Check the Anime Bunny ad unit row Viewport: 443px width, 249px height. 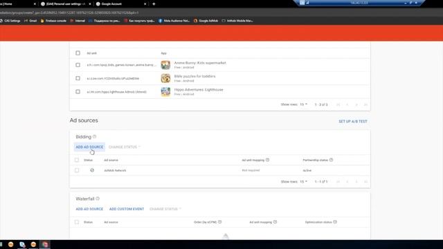[x=78, y=65]
